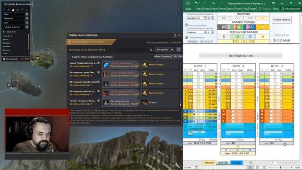Click the streamer webcam thumbnail
This screenshot has width=302, height=170.
[37, 134]
